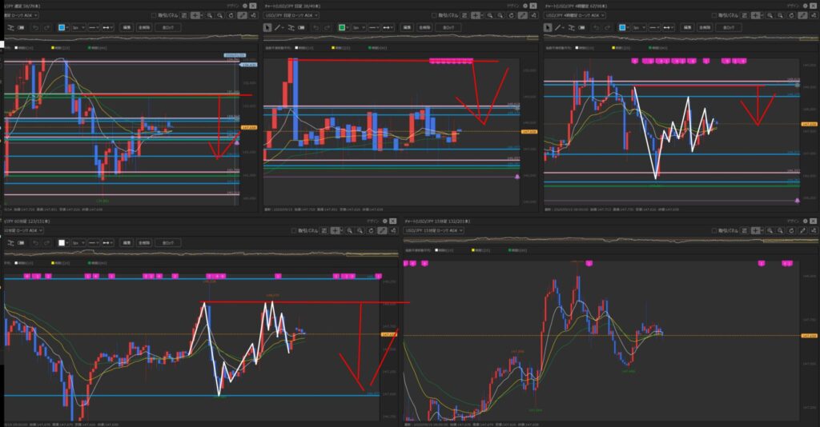Screen dimensions: 820x427
Task: Click the green color swatch in daily chart toolbar
Action: 342,26
